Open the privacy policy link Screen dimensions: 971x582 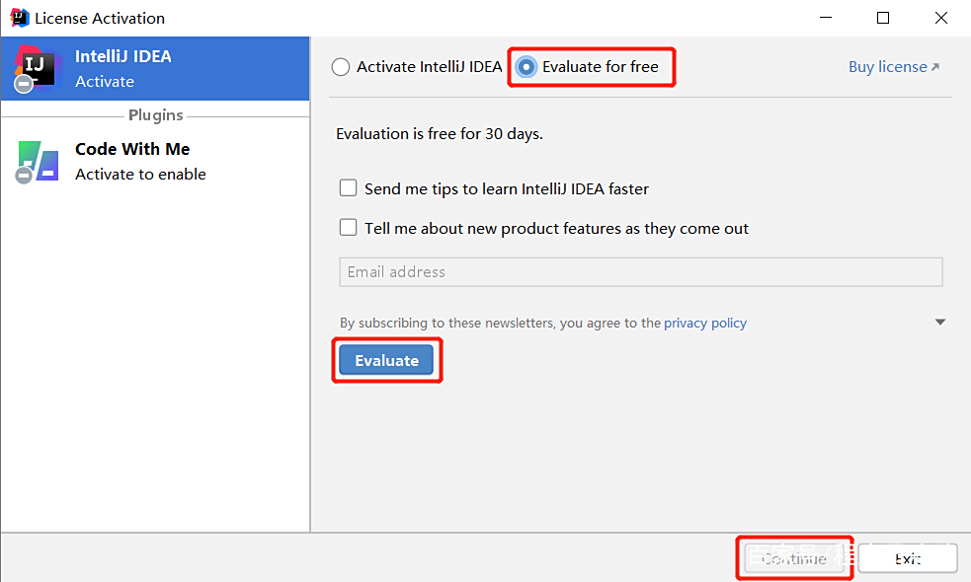(x=705, y=323)
